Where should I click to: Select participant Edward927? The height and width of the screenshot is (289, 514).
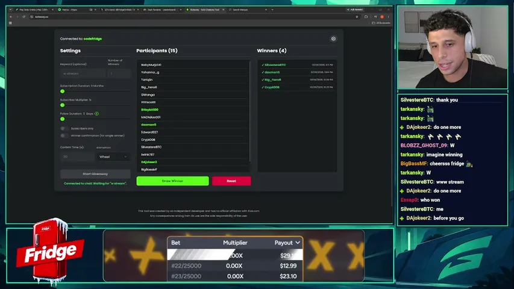(192, 132)
